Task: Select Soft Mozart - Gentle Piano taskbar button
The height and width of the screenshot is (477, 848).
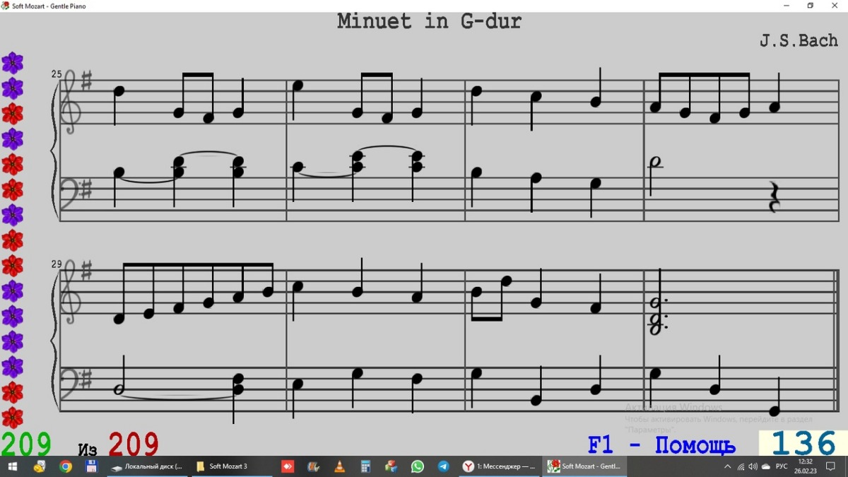Action: [584, 466]
